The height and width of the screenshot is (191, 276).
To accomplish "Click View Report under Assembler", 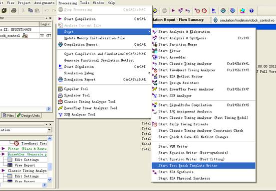I will 24,165.
